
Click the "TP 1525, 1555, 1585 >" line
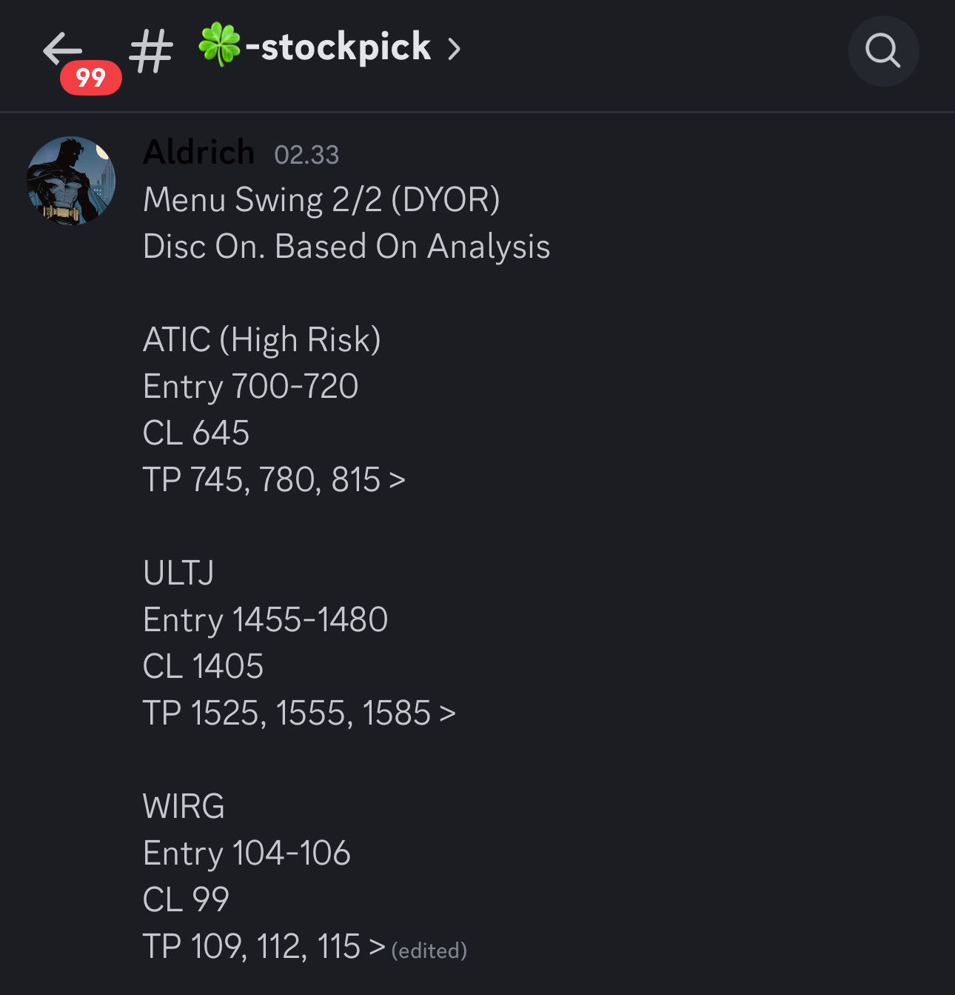299,713
